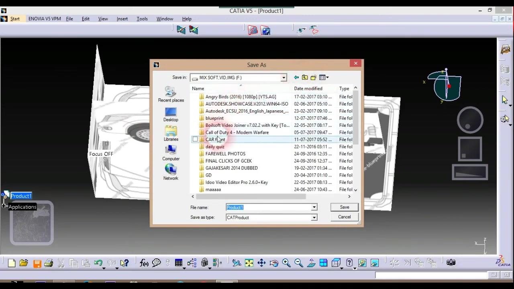
Task: Select Desktop in places sidebar
Action: pyautogui.click(x=171, y=114)
